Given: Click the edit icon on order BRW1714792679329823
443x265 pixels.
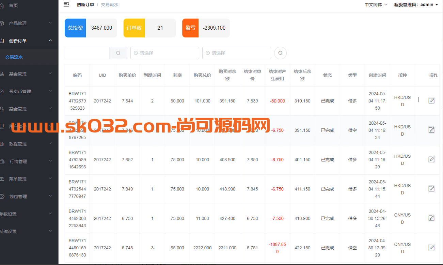Looking at the screenshot, I should (431, 100).
